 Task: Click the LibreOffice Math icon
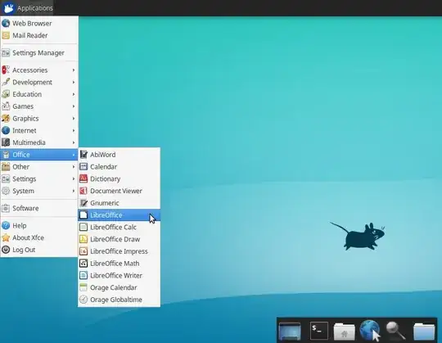pos(83,264)
